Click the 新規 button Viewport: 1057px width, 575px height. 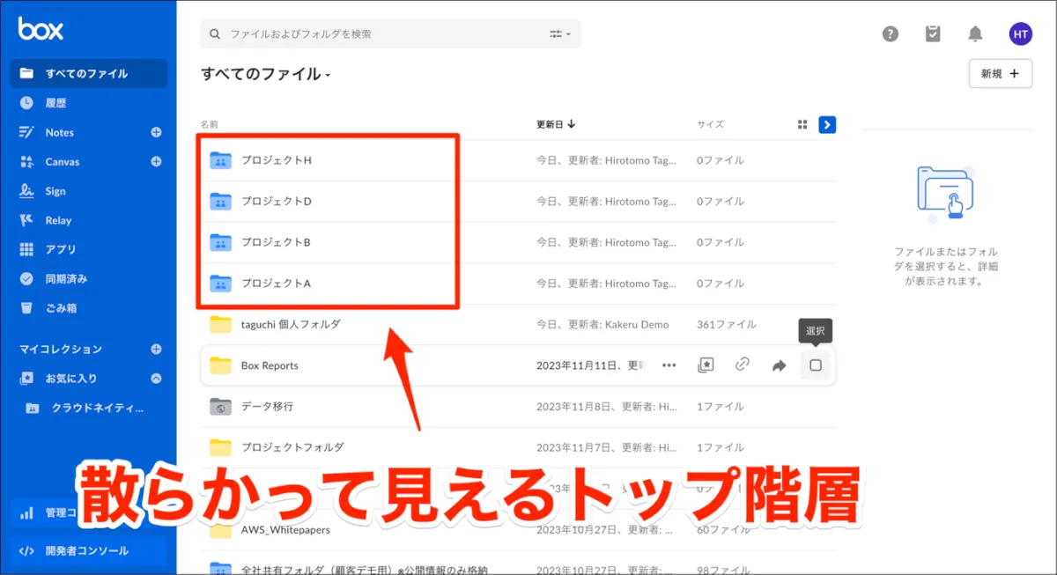pos(1000,74)
